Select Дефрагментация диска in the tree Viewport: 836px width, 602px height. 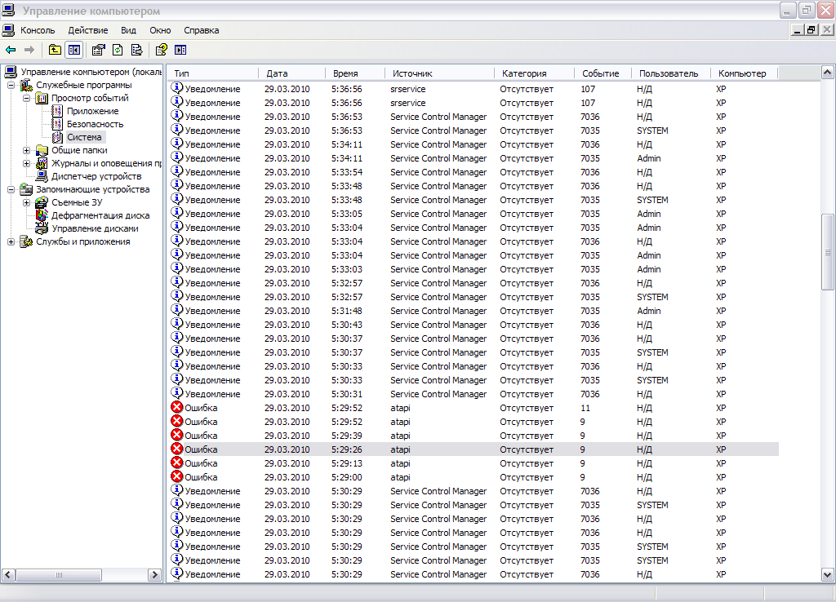pos(100,215)
